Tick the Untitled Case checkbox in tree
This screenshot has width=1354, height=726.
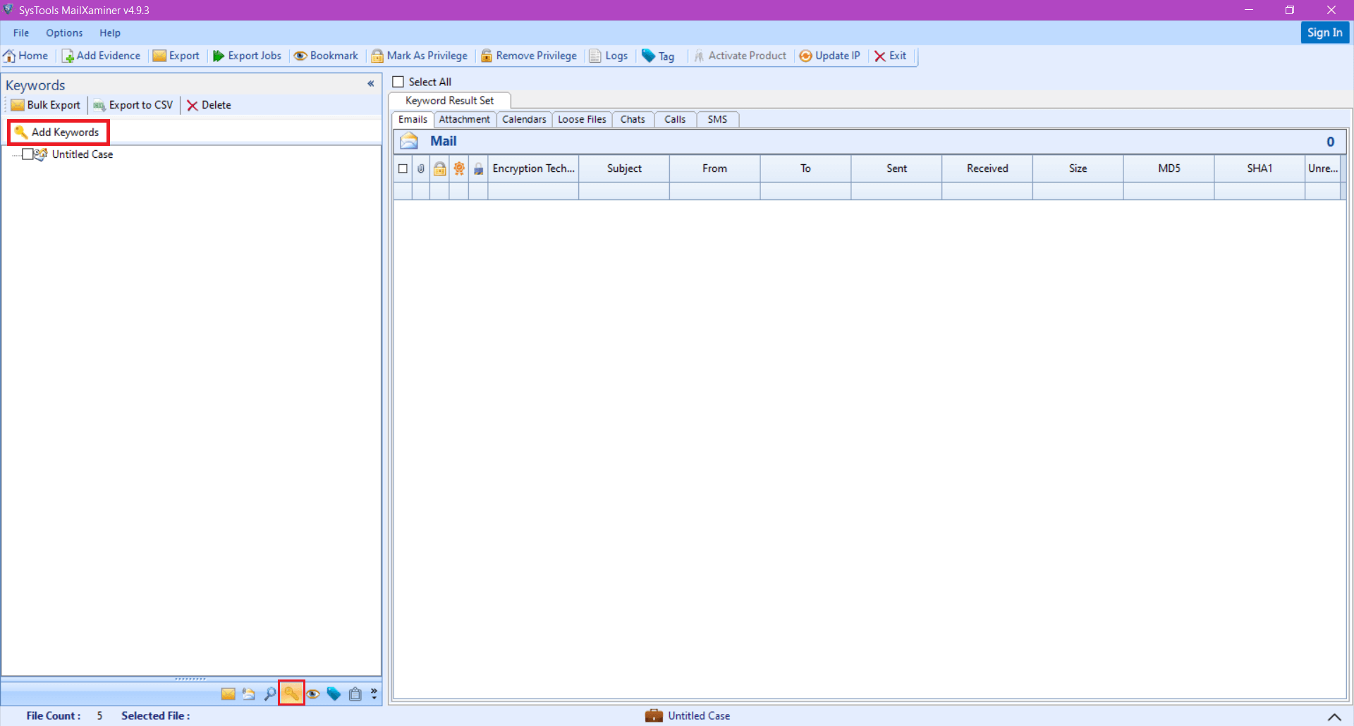pyautogui.click(x=28, y=154)
